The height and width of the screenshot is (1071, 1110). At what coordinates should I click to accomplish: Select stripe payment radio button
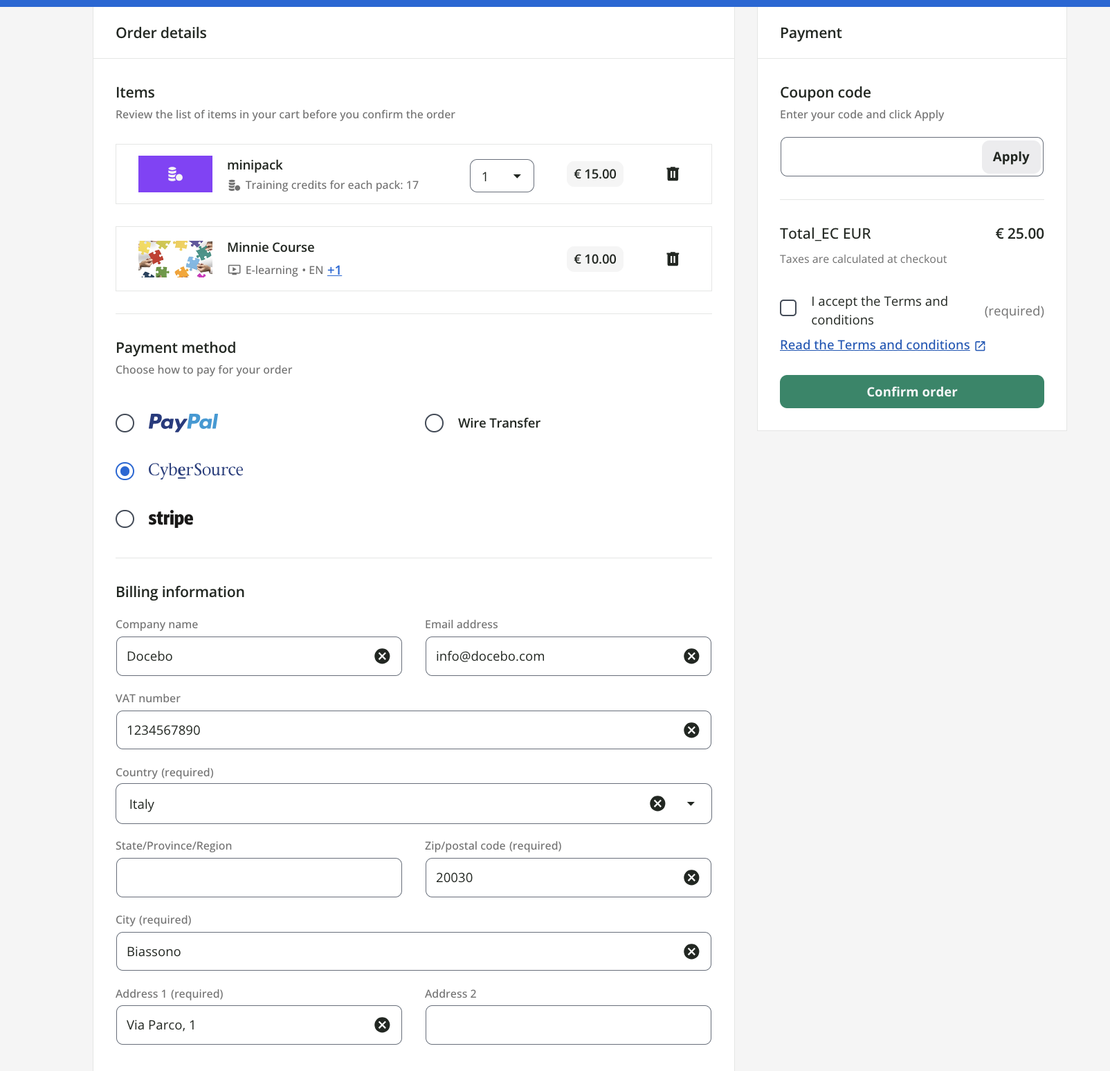click(x=125, y=519)
